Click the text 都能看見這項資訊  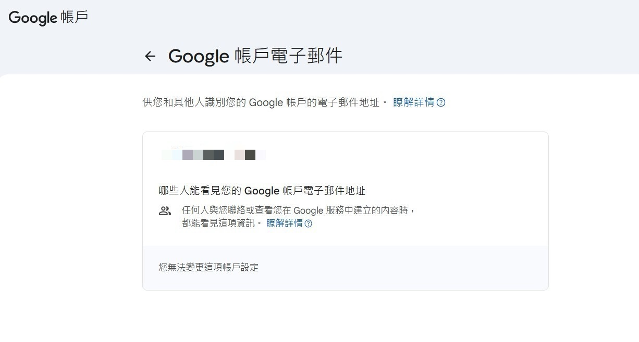(x=218, y=223)
